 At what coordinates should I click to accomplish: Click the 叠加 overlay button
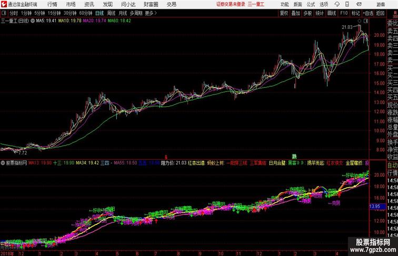click(x=296, y=13)
